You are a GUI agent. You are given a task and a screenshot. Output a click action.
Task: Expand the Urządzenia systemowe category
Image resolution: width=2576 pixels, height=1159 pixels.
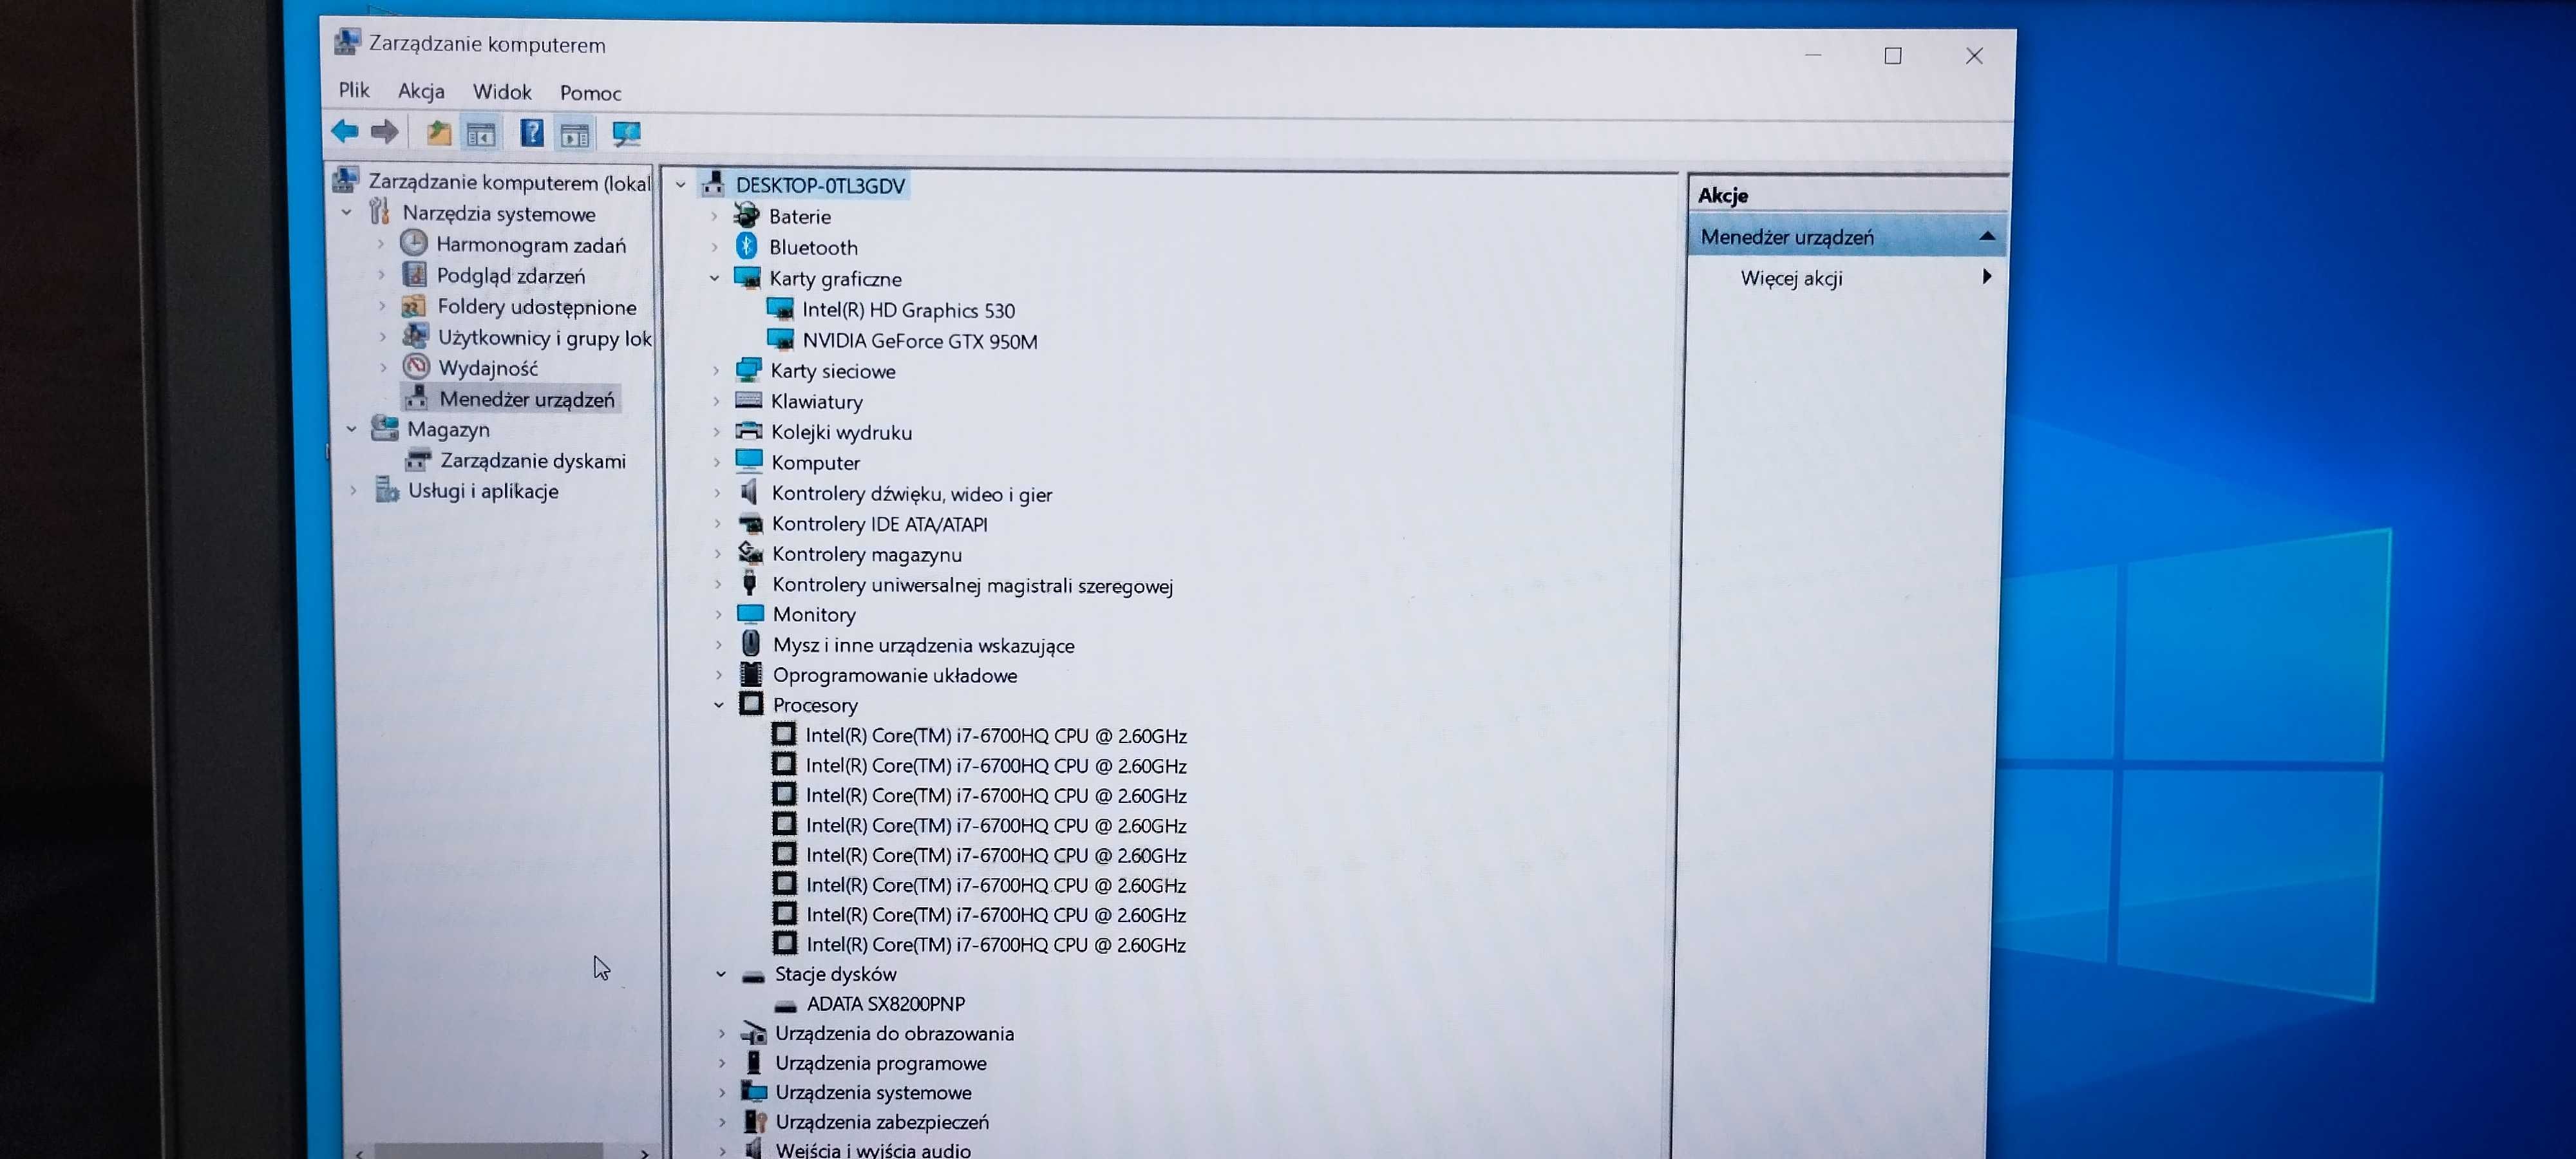pos(723,1093)
